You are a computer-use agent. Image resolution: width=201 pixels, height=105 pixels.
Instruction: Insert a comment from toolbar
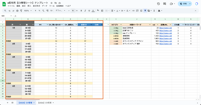tap(137, 11)
